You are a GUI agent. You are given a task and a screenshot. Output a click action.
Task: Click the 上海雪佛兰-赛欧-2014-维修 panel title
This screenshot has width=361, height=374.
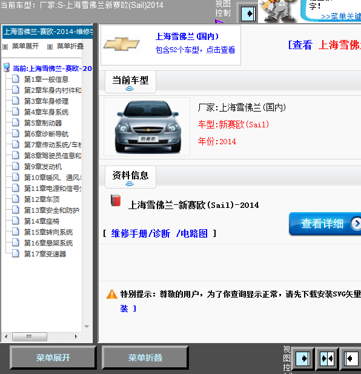coord(48,32)
